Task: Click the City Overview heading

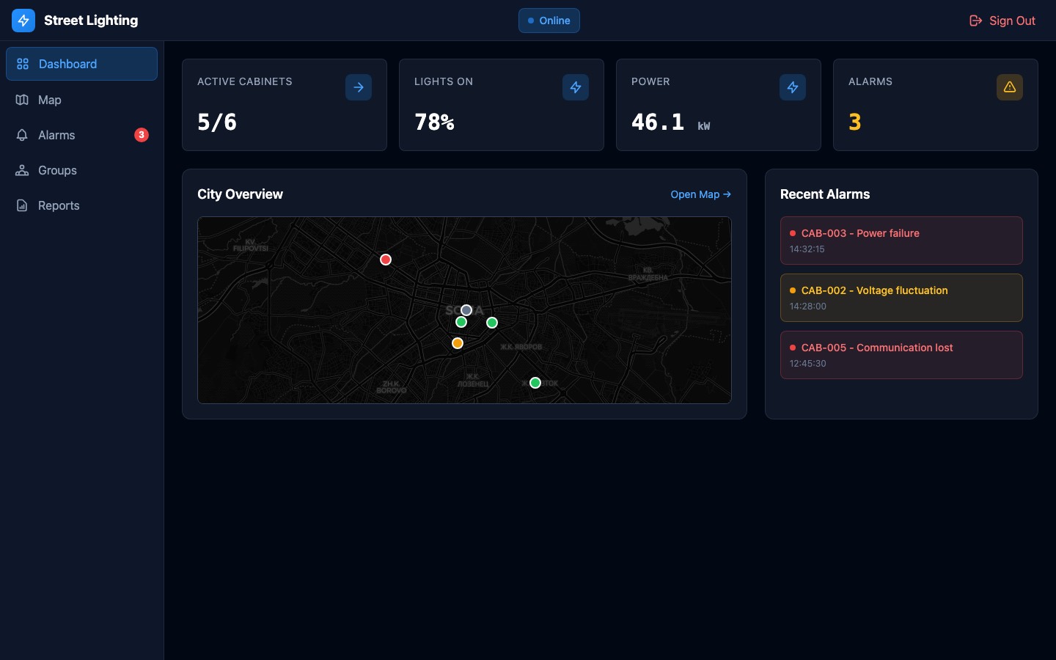Action: 240,194
